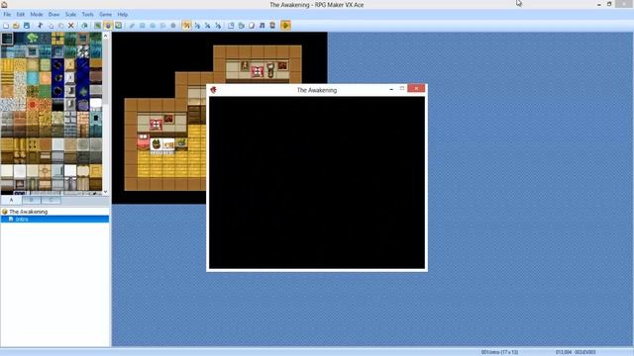Click the tileset palette scroll-up arrow
Viewport: 634px width, 356px height.
(106, 36)
